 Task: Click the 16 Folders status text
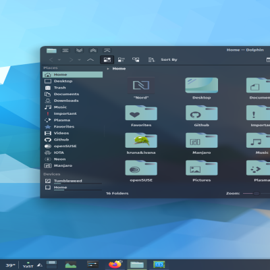click(x=117, y=193)
